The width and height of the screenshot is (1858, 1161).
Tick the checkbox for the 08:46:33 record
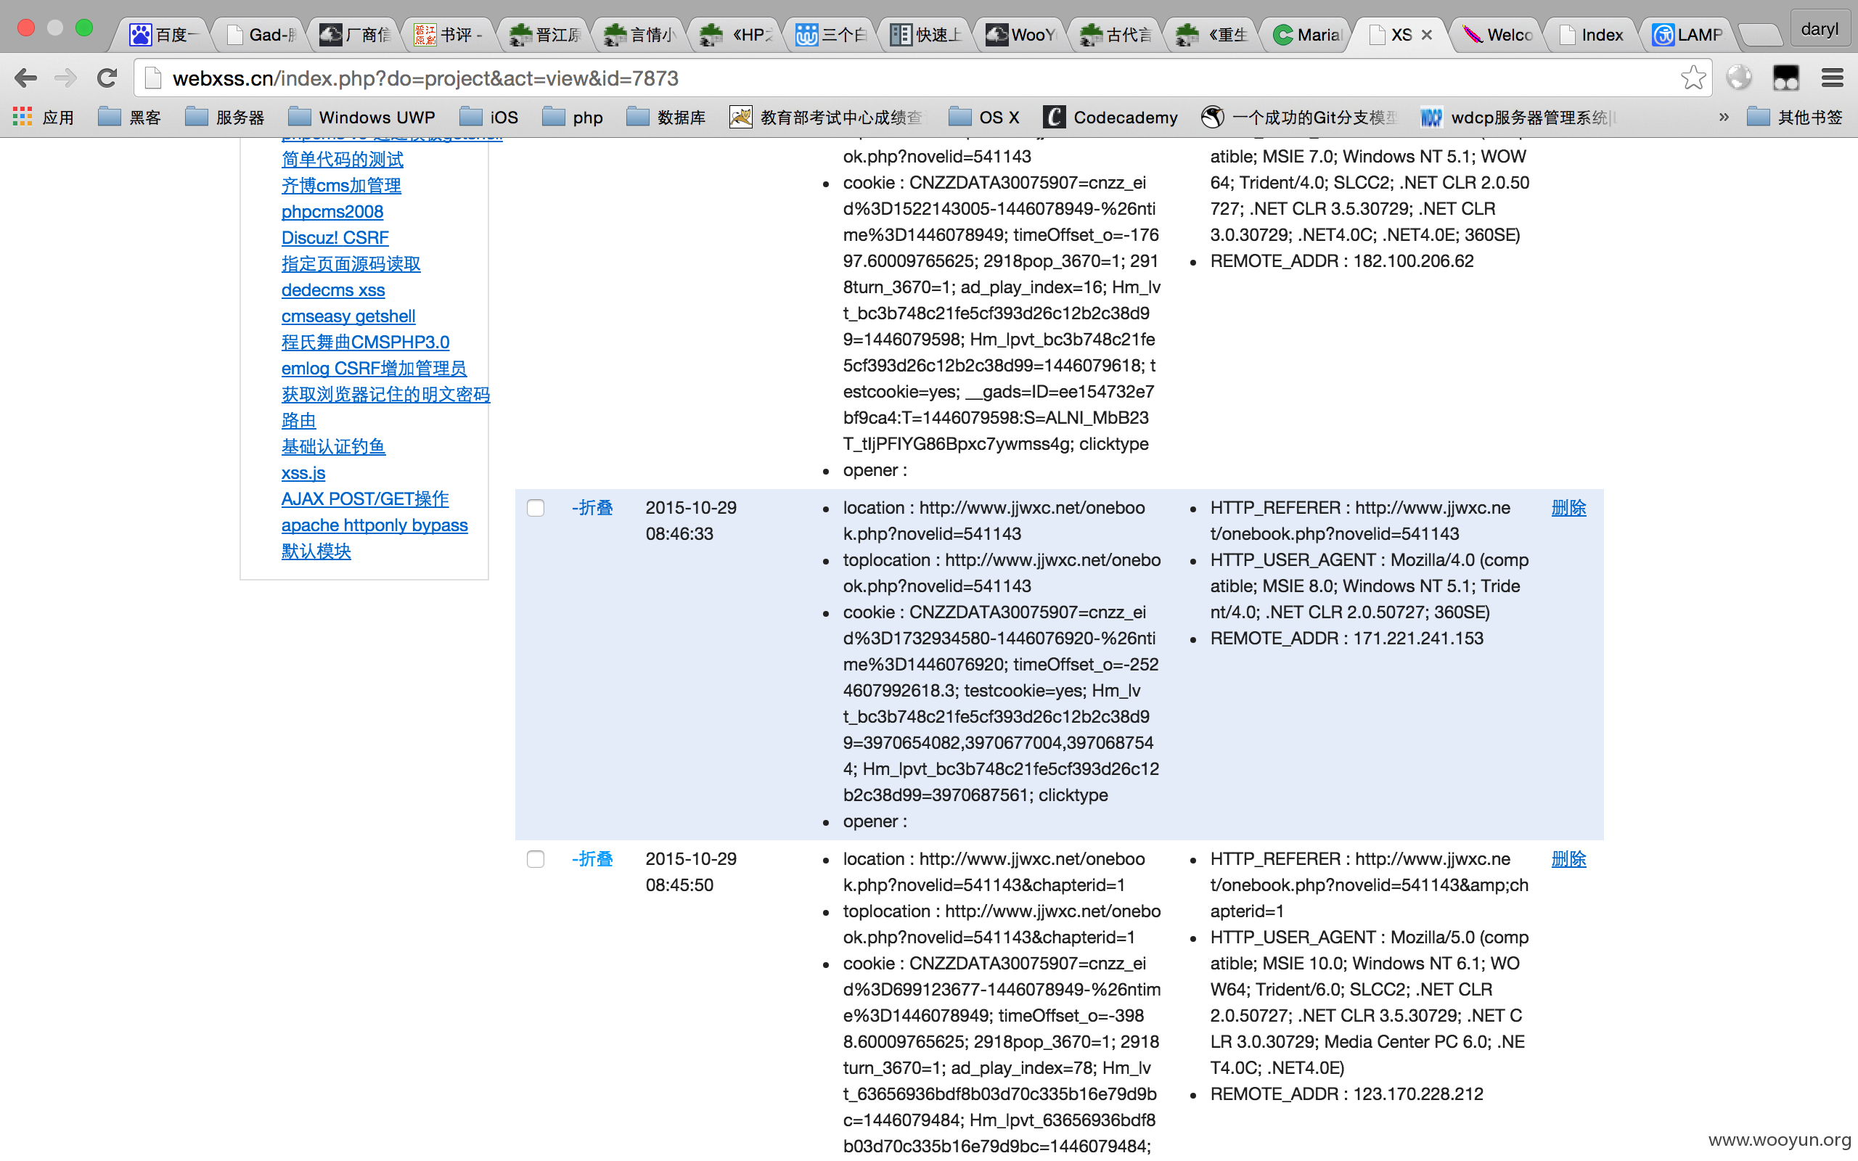click(x=536, y=507)
